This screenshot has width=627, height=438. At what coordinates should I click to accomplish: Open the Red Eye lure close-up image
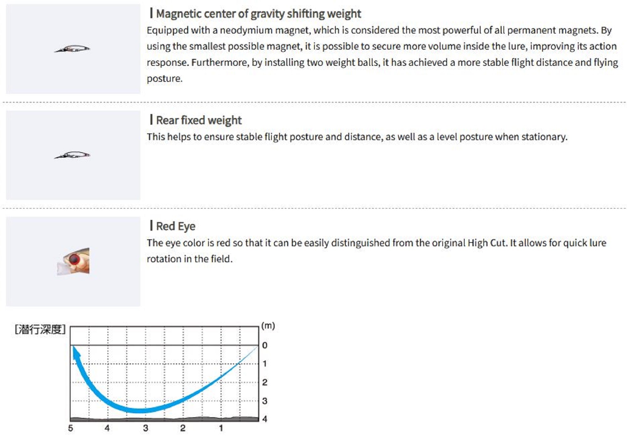tap(73, 261)
